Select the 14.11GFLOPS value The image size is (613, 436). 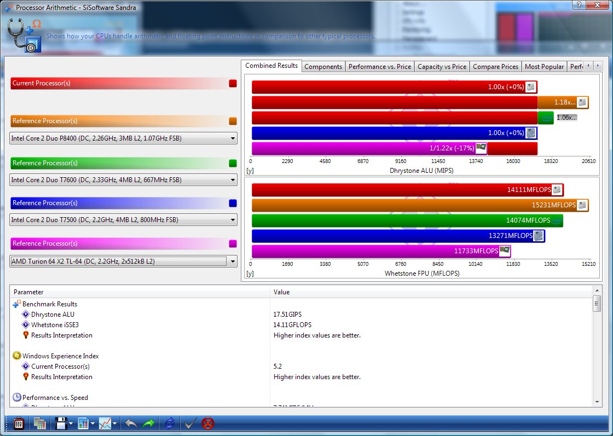(292, 325)
